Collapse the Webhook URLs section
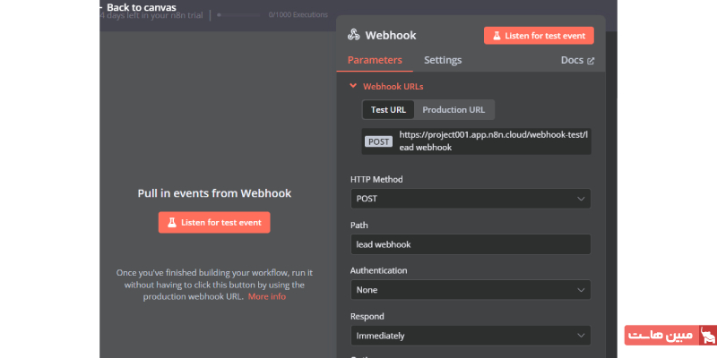Image resolution: width=717 pixels, height=358 pixels. click(353, 87)
